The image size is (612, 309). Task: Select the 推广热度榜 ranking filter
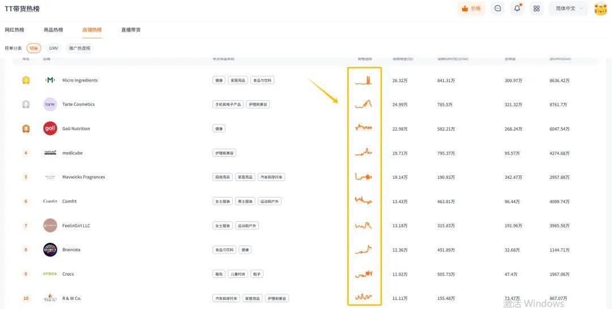click(x=79, y=48)
